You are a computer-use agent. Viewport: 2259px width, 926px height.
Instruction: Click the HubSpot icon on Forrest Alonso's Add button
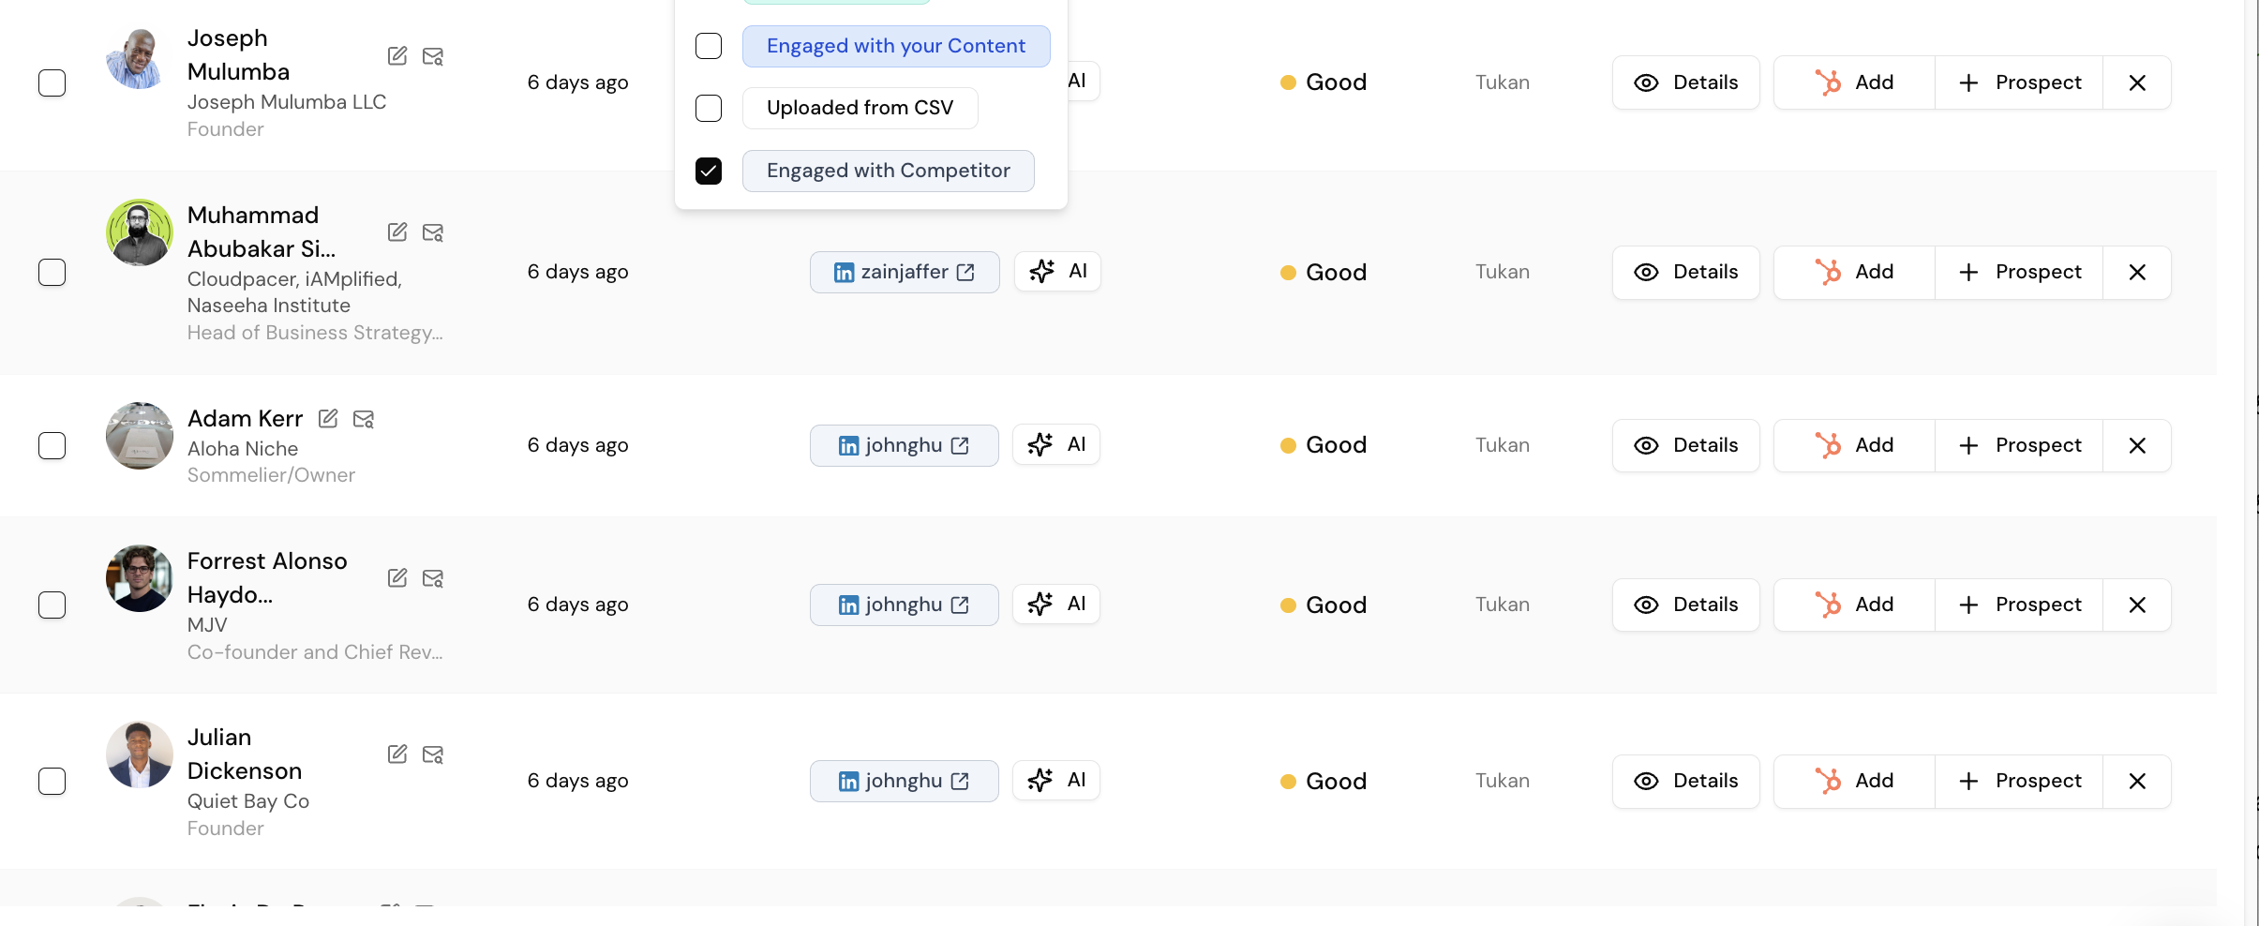(1830, 605)
